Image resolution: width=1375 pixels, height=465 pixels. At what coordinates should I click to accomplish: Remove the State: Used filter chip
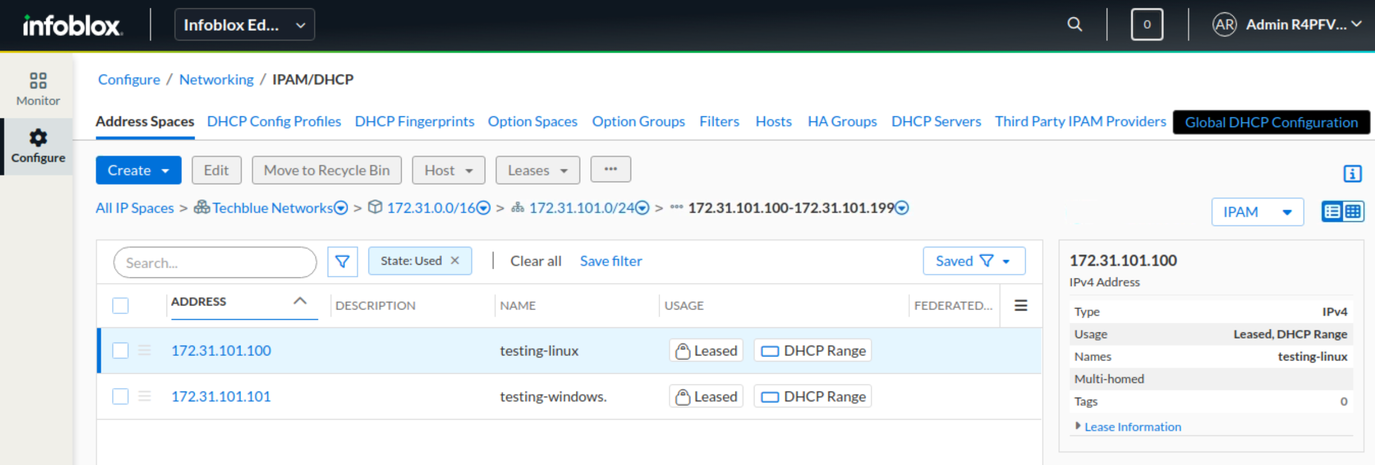pos(455,261)
